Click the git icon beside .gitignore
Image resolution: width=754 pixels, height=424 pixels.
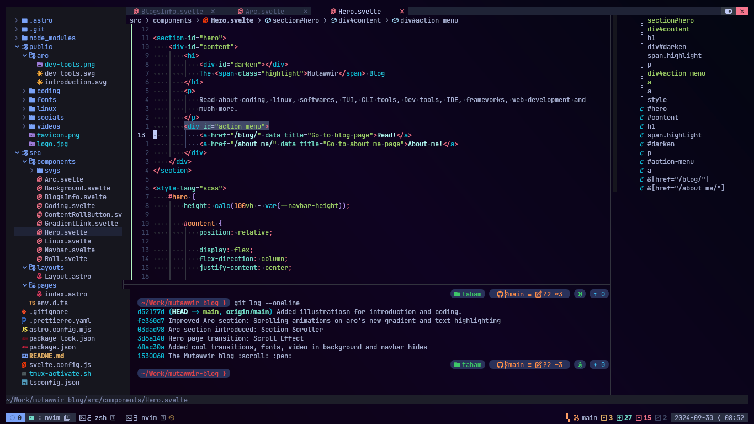[x=24, y=312]
